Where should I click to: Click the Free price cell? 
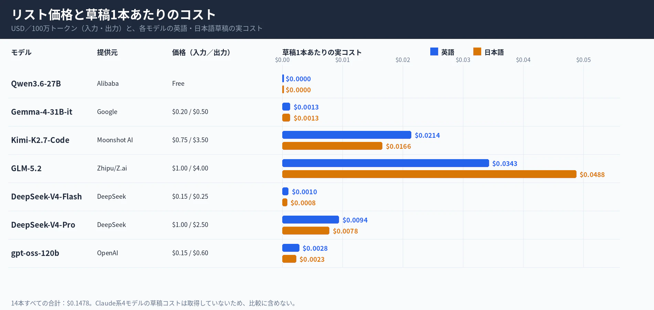tap(178, 83)
